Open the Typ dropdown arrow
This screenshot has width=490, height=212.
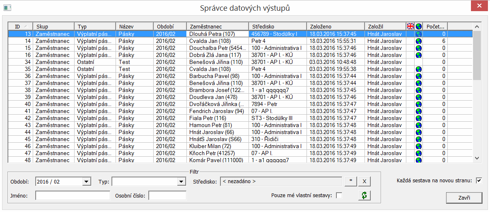181,181
